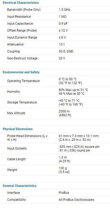Select the Input Dynamic Range ± 8 V value

[x=62, y=37]
